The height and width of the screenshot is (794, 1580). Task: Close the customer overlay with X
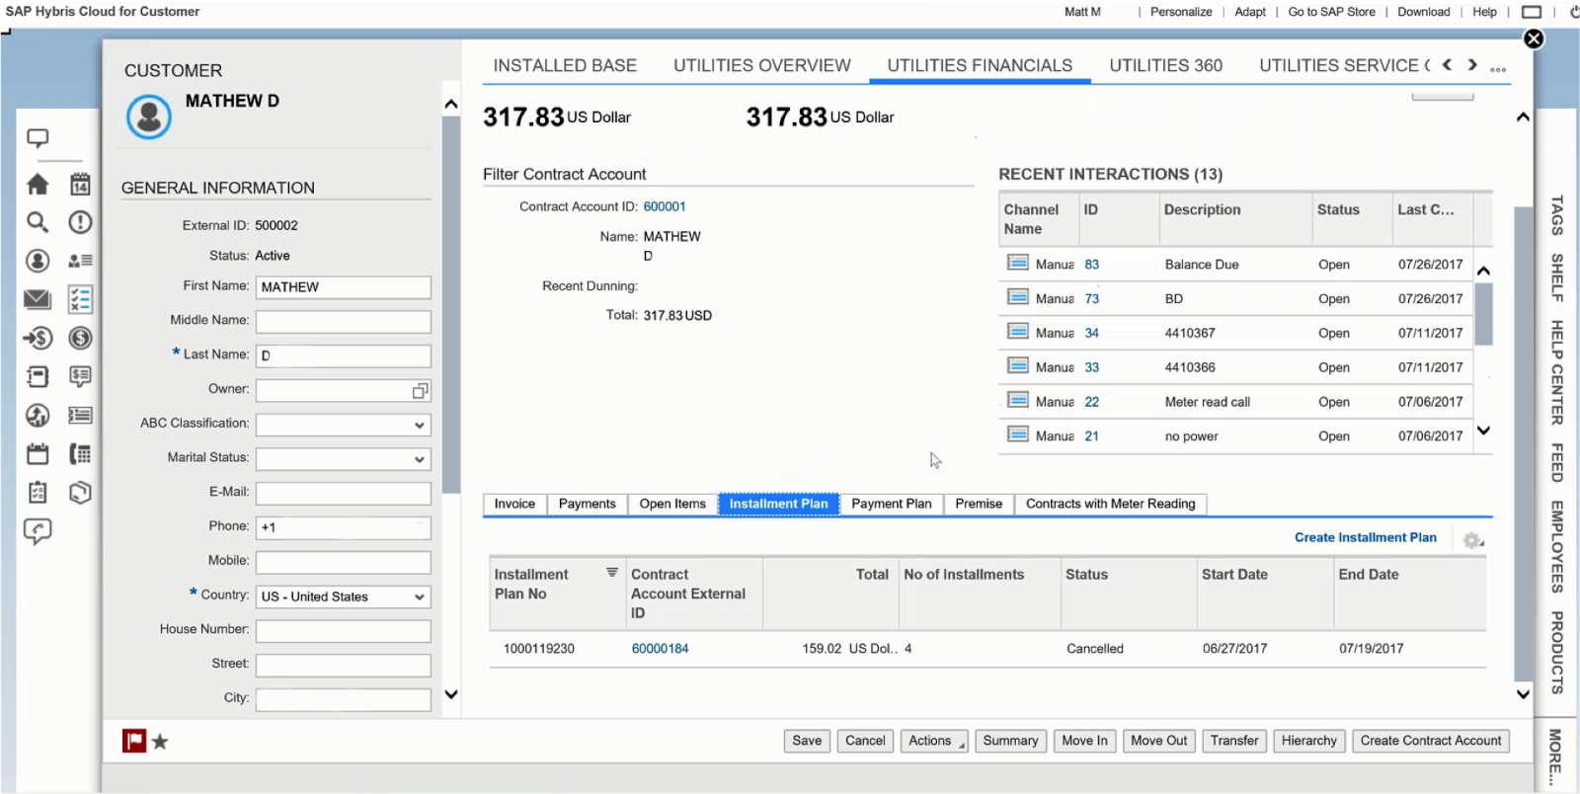pyautogui.click(x=1534, y=39)
